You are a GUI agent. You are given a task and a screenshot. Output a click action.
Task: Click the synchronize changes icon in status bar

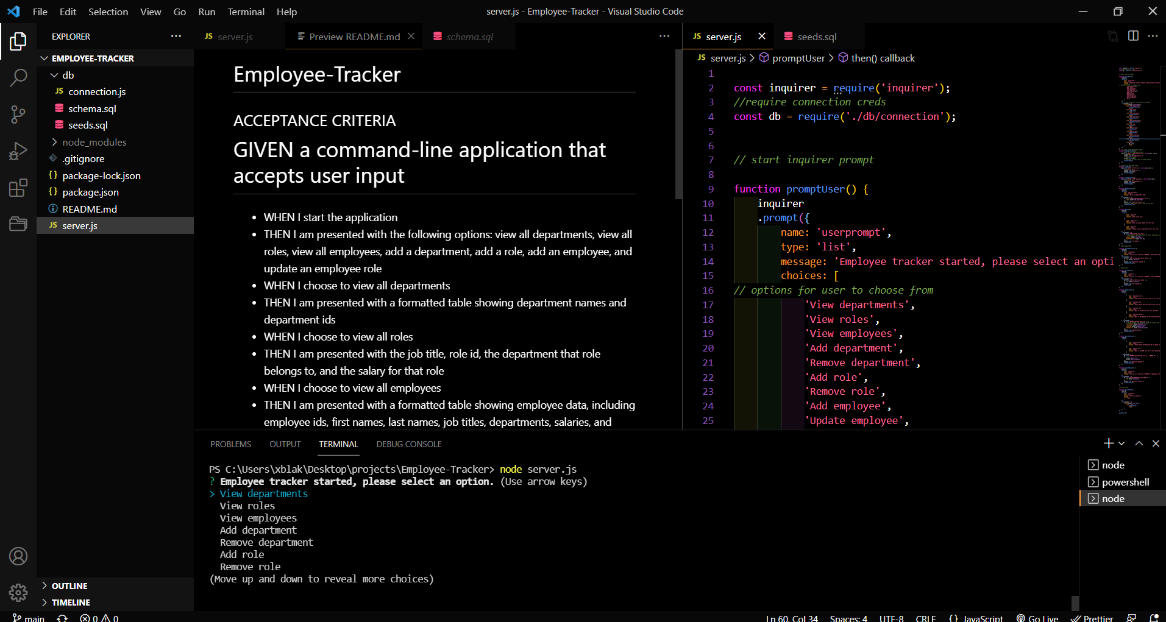62,618
